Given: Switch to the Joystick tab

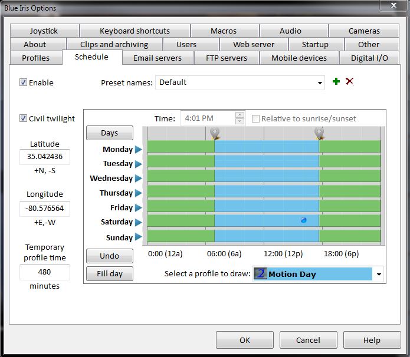Looking at the screenshot, I should click(x=45, y=31).
